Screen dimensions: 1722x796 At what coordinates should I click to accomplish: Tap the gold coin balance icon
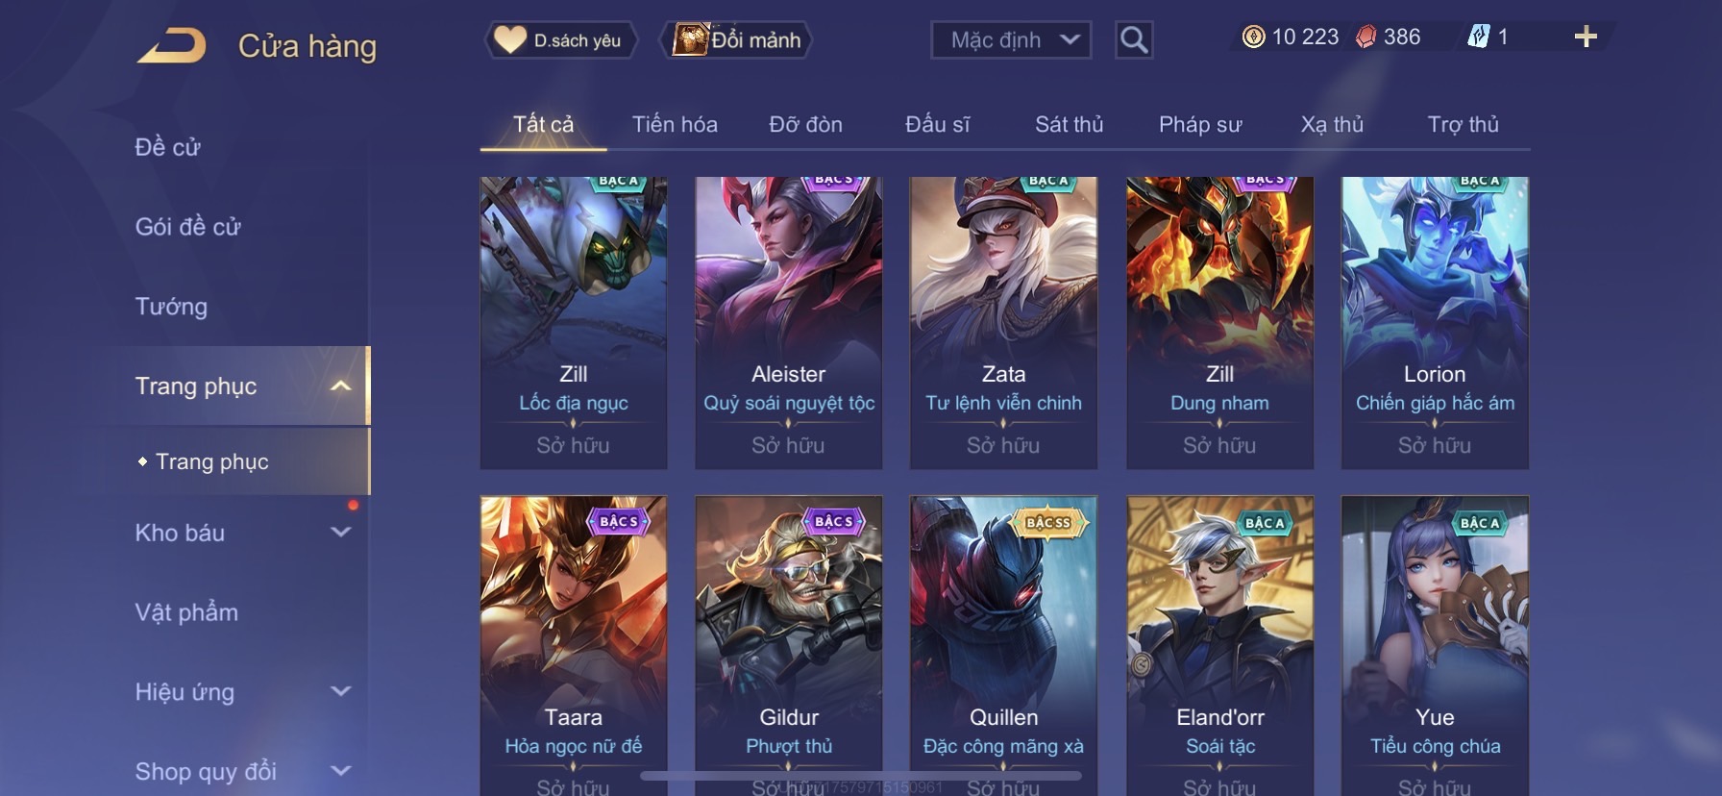click(1253, 37)
